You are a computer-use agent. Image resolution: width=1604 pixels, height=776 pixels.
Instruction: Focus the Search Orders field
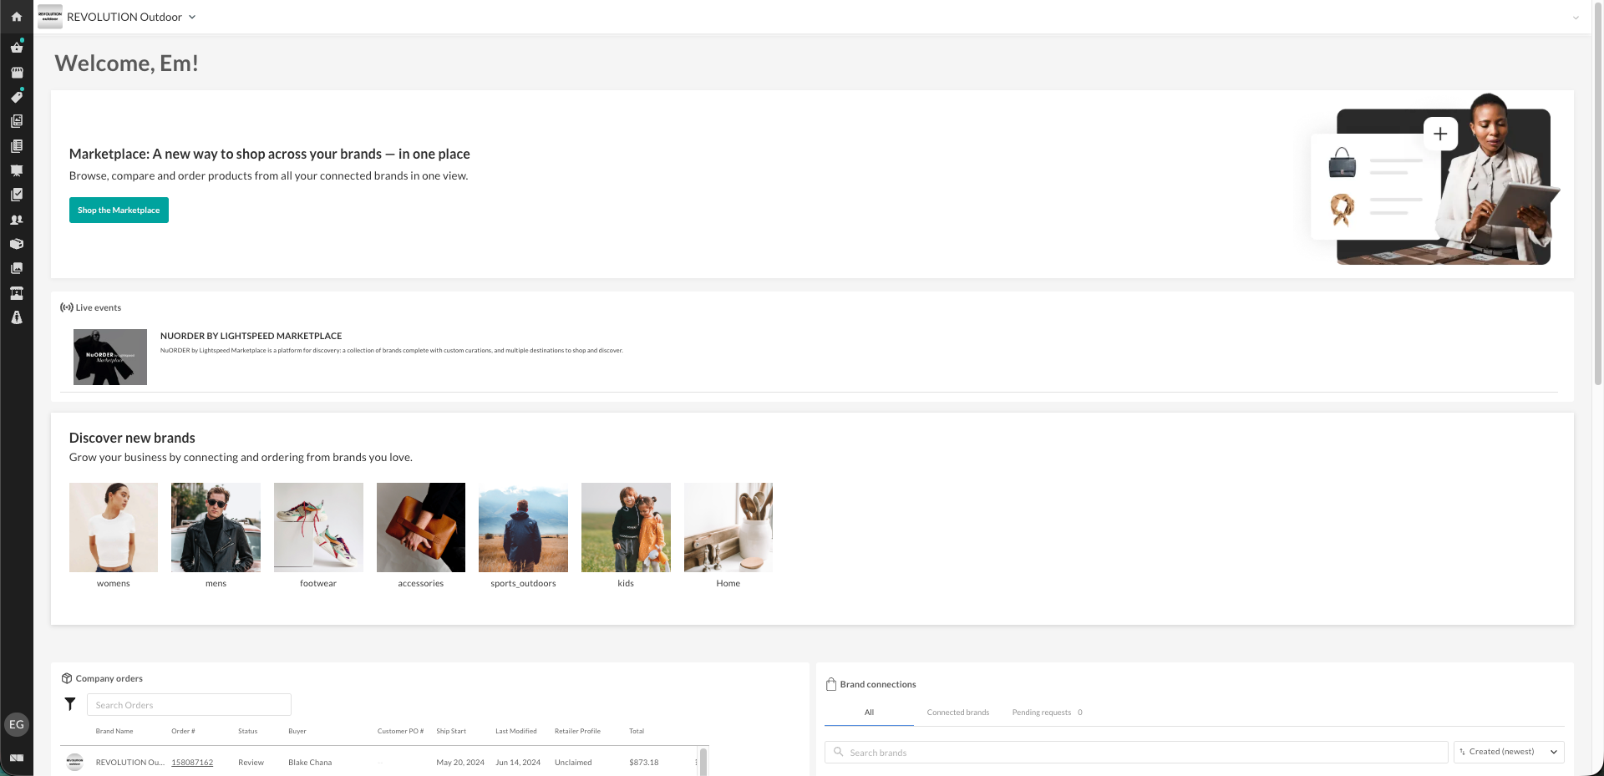click(189, 705)
